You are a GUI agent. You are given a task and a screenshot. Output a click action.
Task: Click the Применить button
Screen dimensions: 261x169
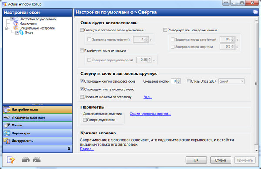coord(245,160)
